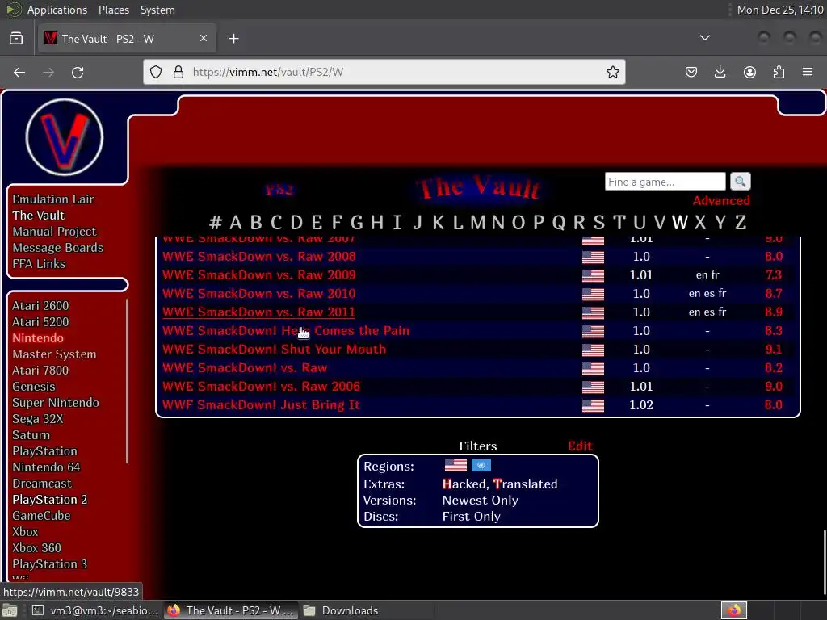Open the Firefox account icon
Image resolution: width=827 pixels, height=620 pixels.
click(749, 72)
